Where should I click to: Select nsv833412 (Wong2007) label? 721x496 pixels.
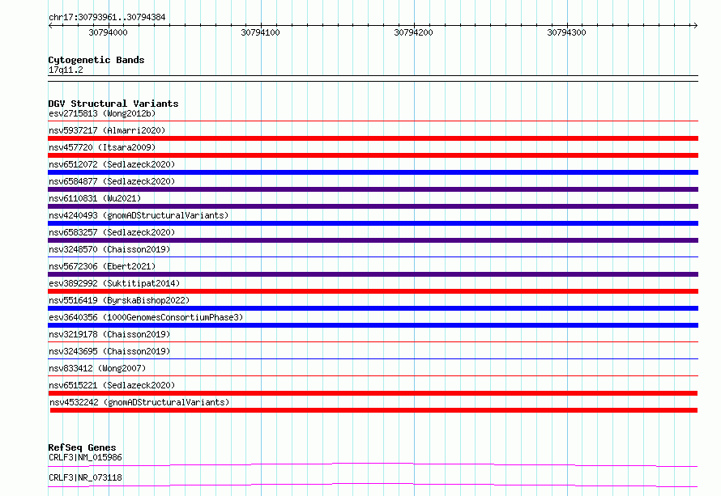point(97,368)
